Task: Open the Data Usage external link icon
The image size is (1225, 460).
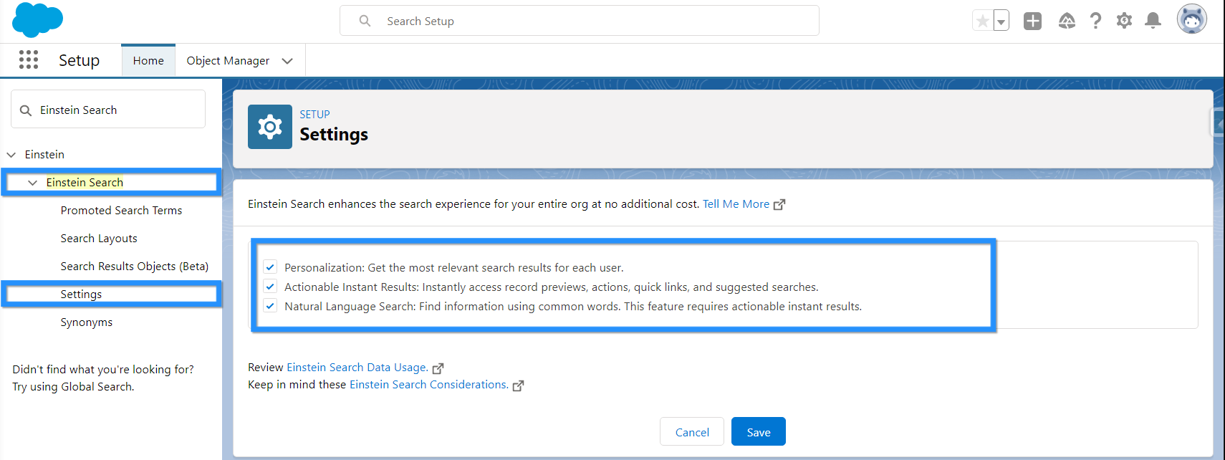Action: [x=438, y=368]
